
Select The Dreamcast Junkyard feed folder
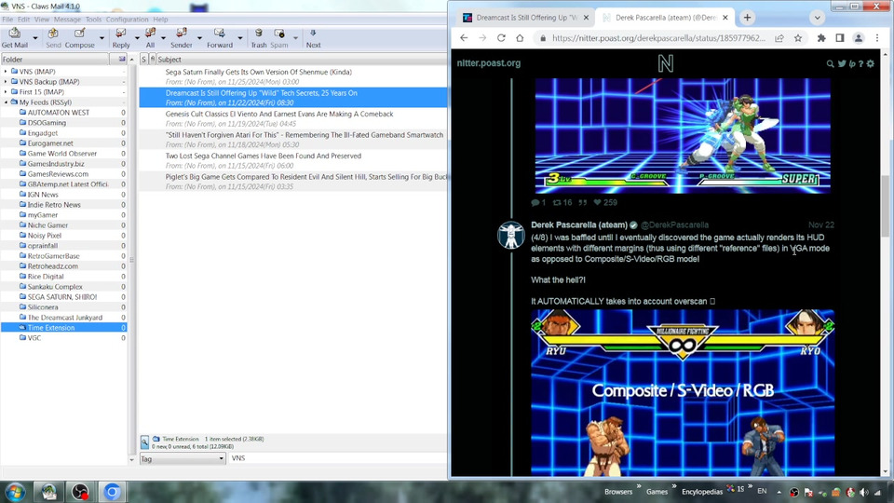[65, 317]
